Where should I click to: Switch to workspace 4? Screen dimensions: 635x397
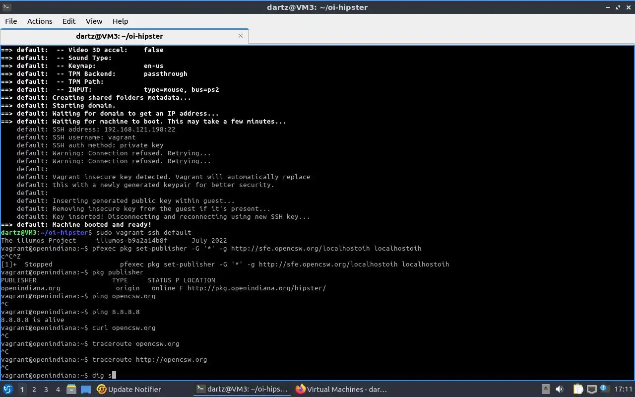pos(58,390)
